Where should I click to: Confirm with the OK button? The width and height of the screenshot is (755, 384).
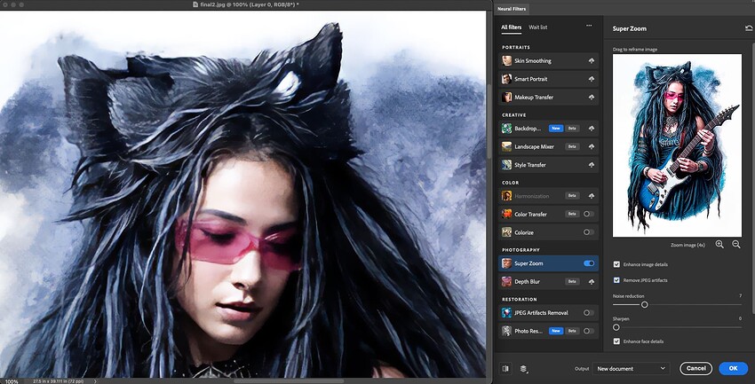tap(733, 369)
